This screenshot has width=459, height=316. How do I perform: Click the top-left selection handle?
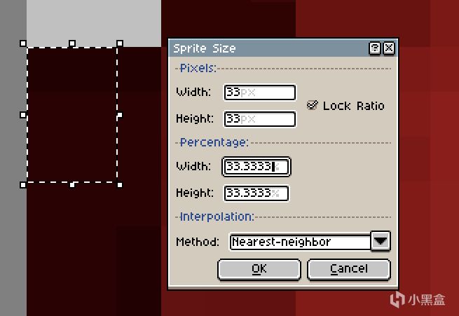coord(23,43)
